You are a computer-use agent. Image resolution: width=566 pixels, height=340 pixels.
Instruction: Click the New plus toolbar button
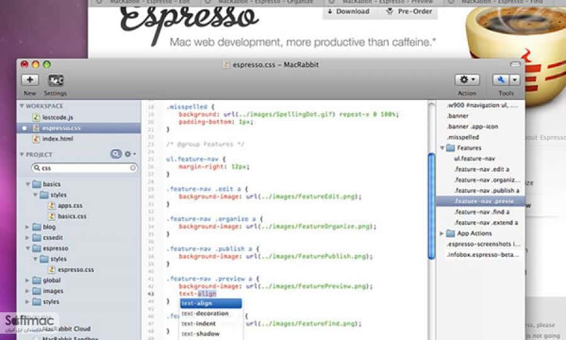[x=30, y=80]
